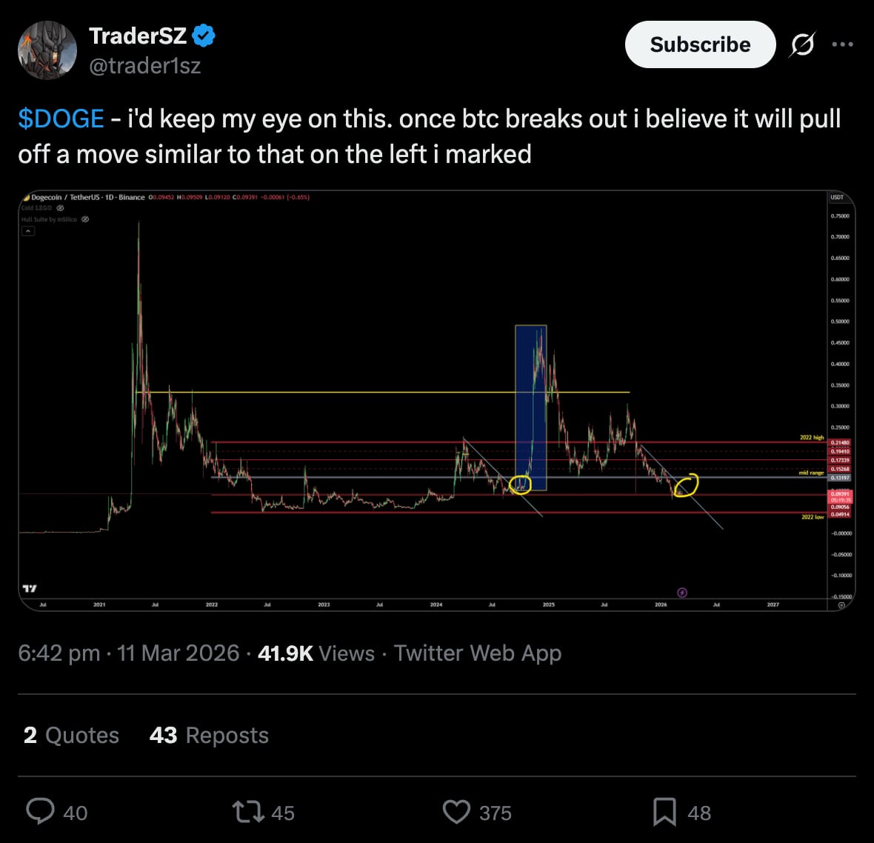Toggle eye icon beside Hull Suite indicator

tap(85, 219)
